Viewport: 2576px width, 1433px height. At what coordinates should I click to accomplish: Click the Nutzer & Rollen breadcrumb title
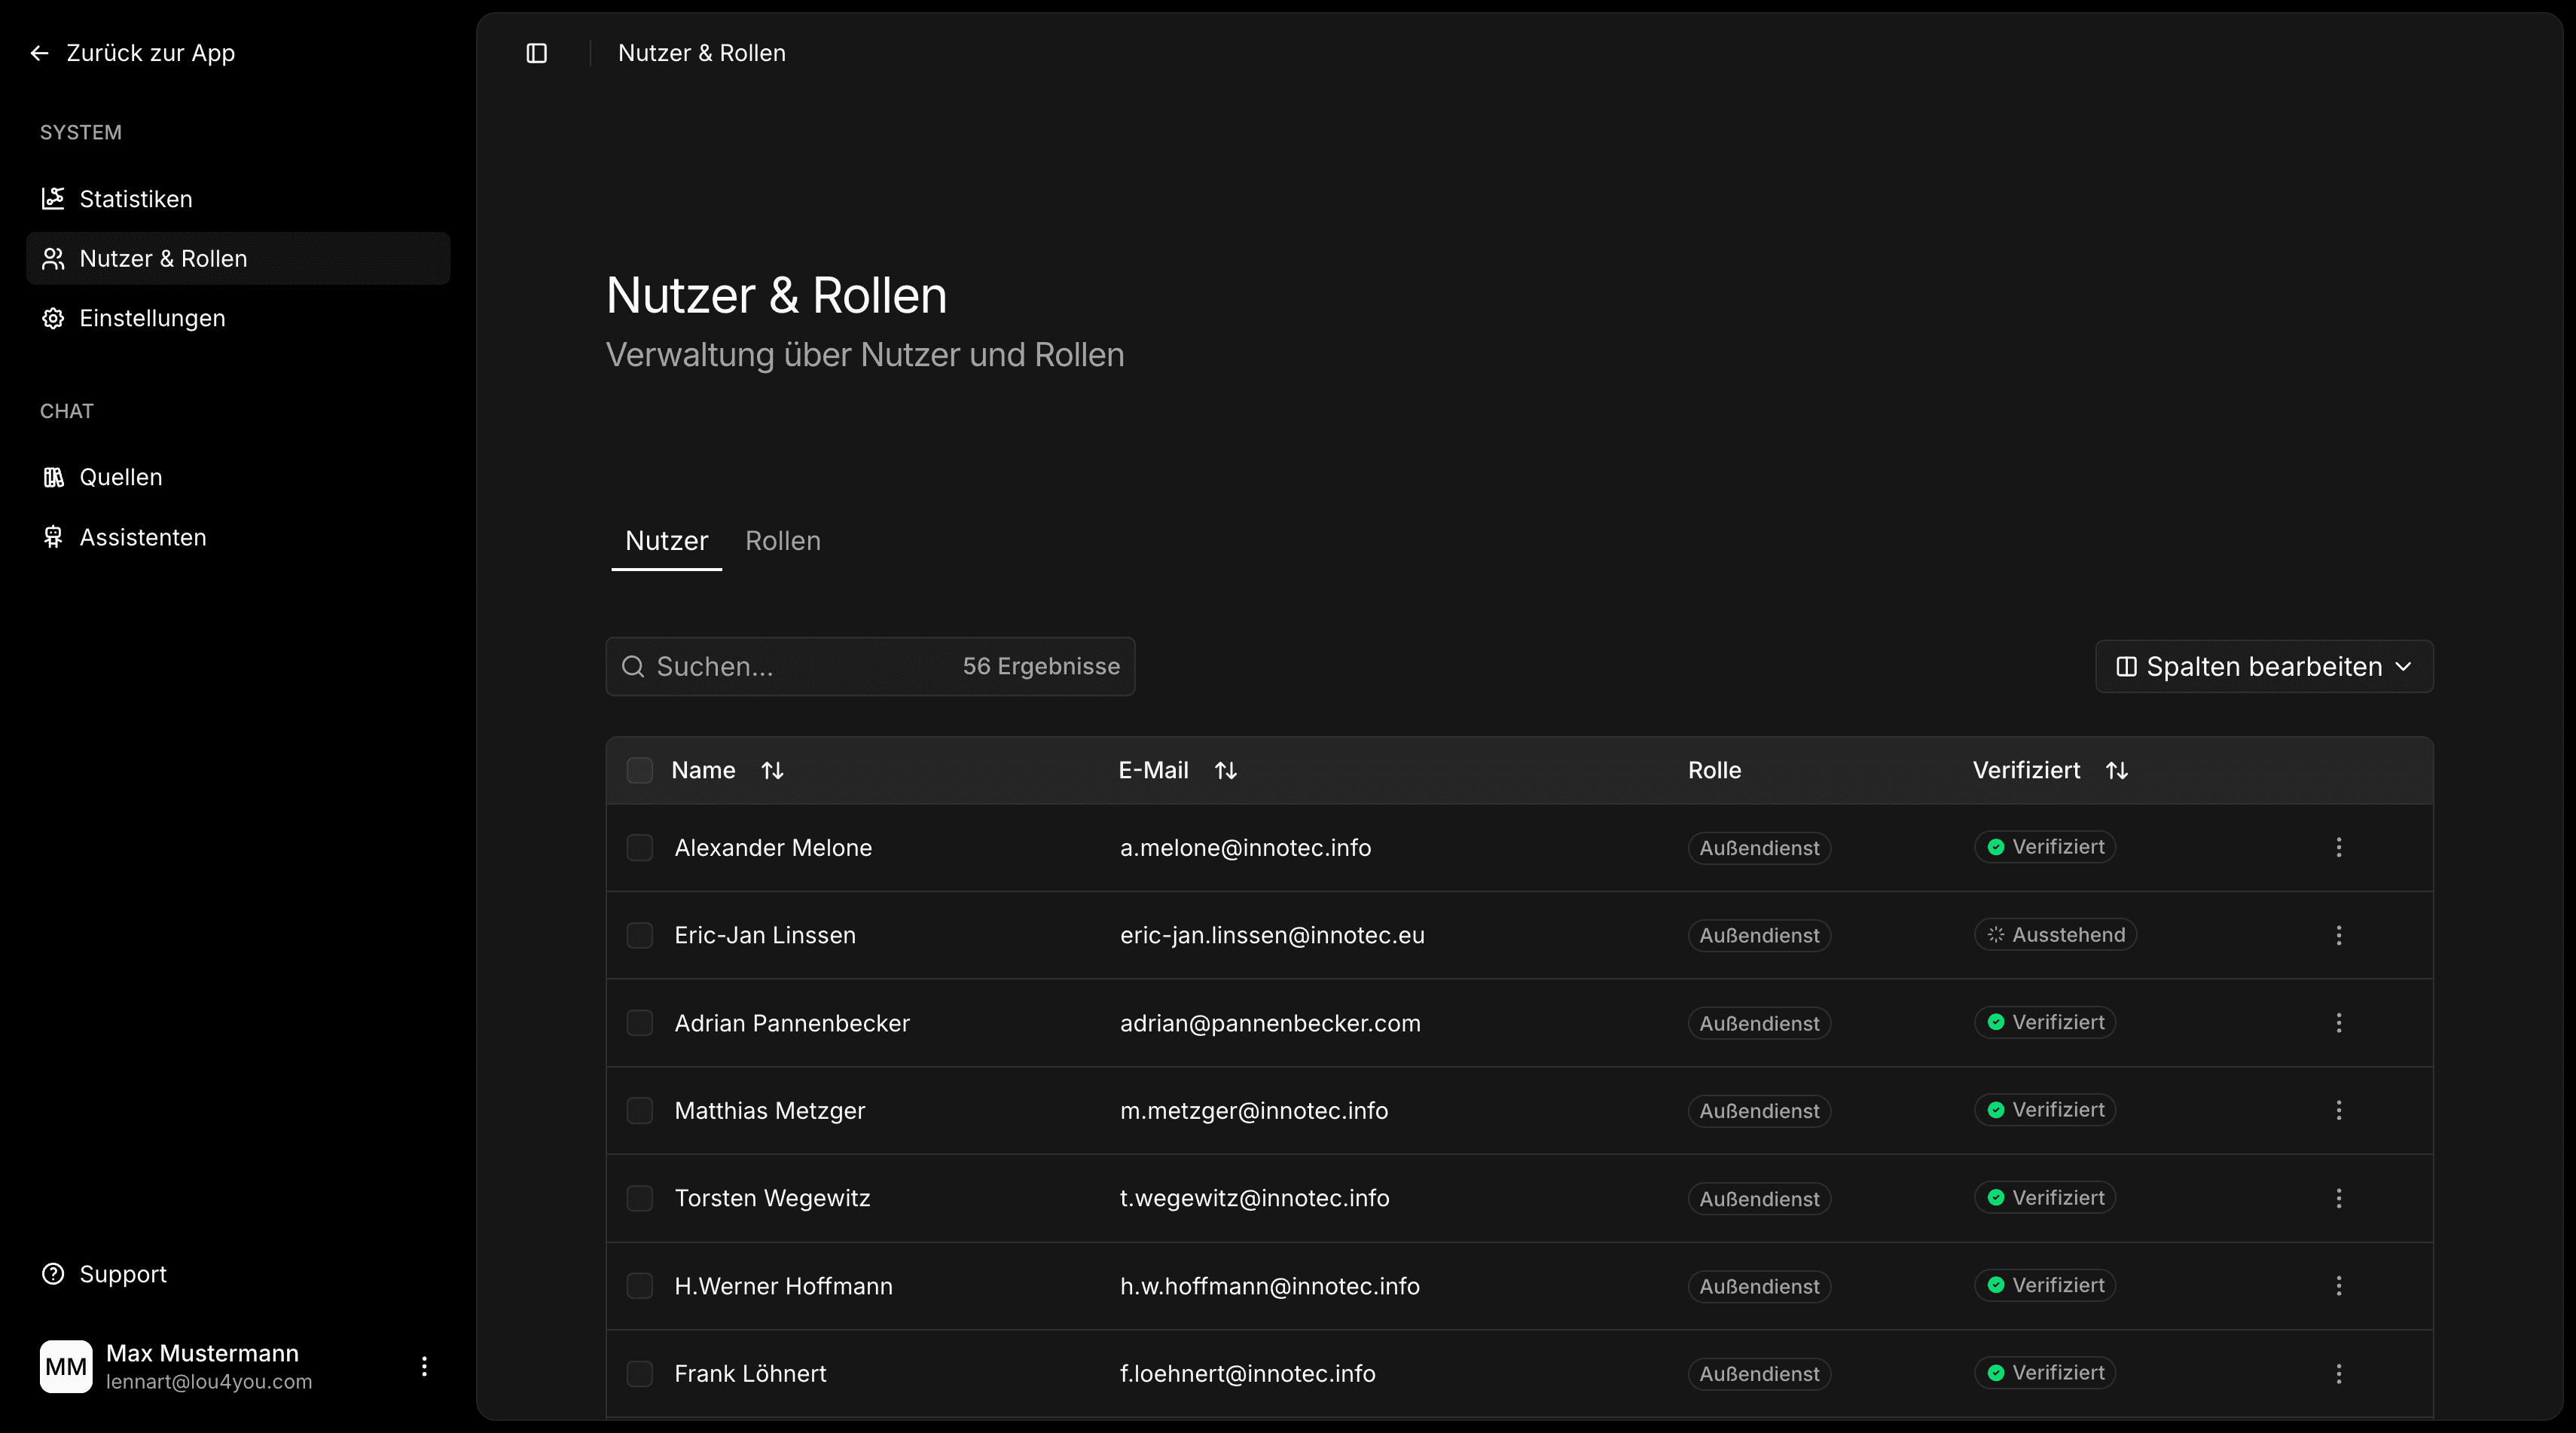point(702,53)
